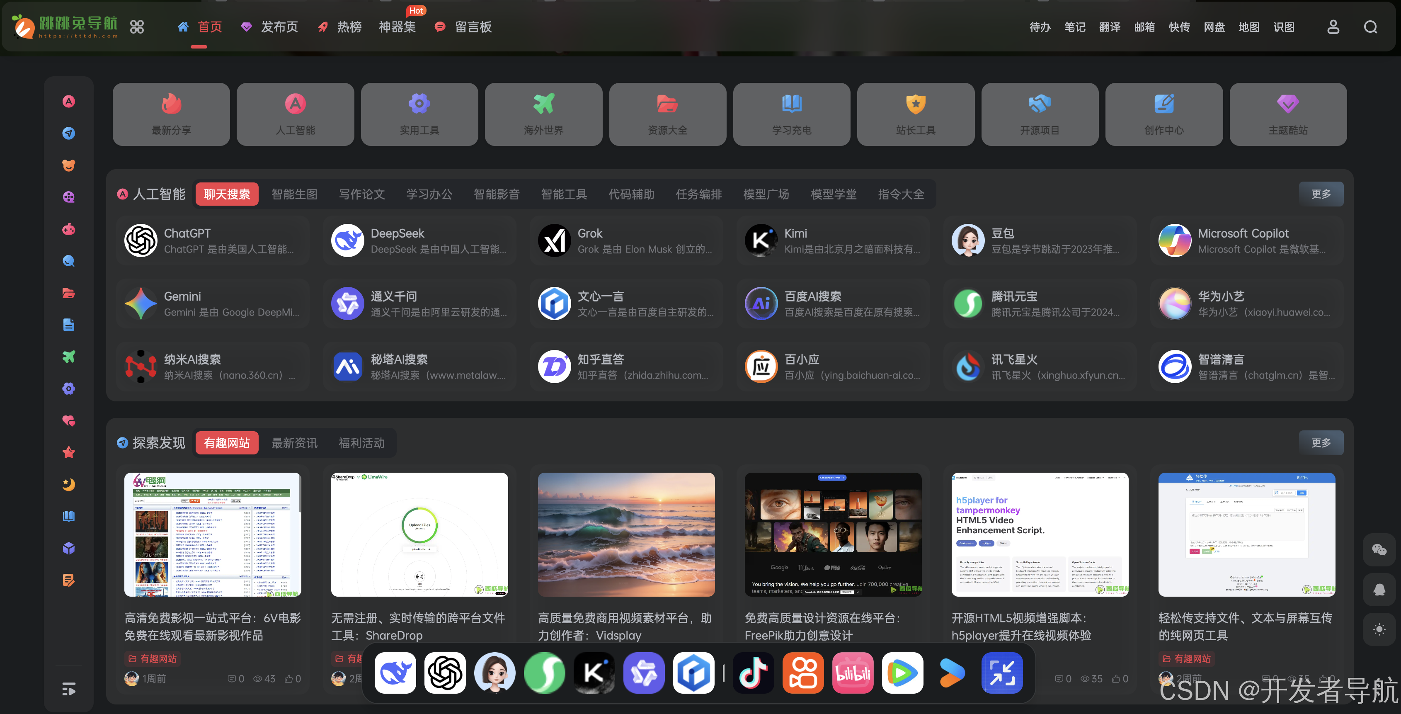Open the Grok site card

pyautogui.click(x=626, y=240)
